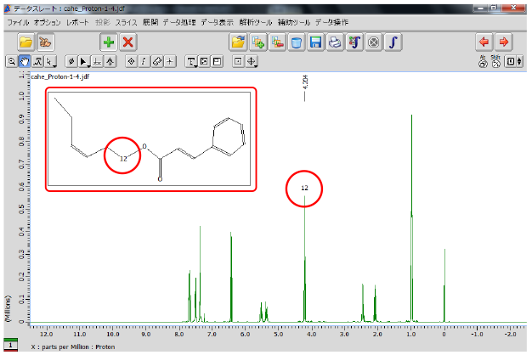Select the peak-shape tool beside the hand
This screenshot has width=532, height=355.
tap(37, 61)
